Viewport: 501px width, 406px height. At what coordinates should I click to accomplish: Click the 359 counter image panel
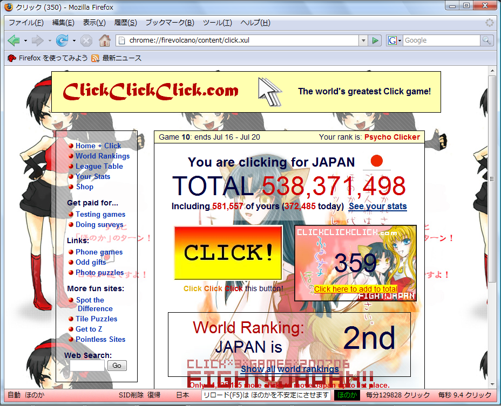356,263
